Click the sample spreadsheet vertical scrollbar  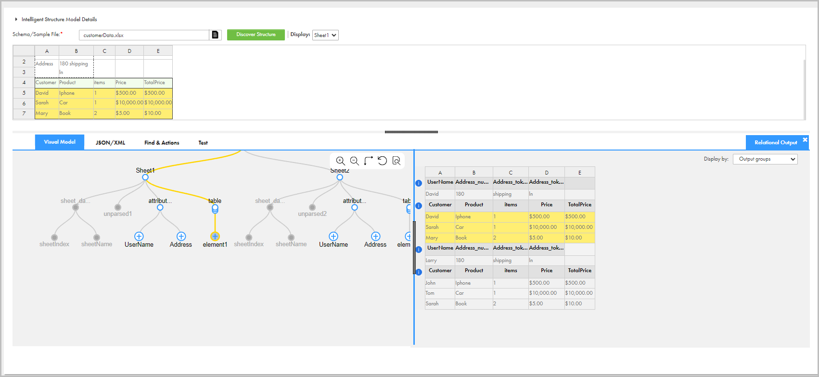click(x=805, y=89)
